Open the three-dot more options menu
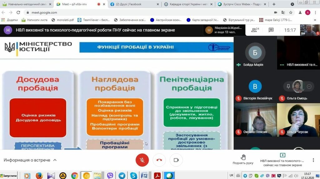Viewport: 320px width, 179px height. click(x=313, y=160)
